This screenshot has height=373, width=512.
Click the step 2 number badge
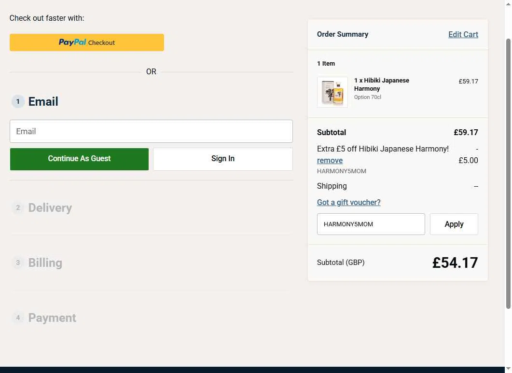[18, 207]
